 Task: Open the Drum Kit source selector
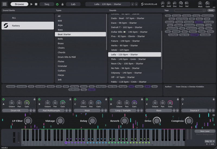point(15,111)
